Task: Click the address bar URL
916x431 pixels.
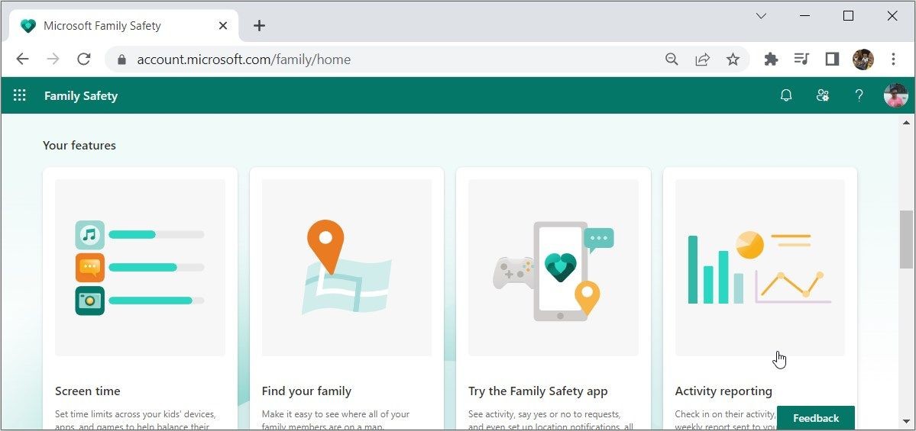Action: click(x=244, y=60)
